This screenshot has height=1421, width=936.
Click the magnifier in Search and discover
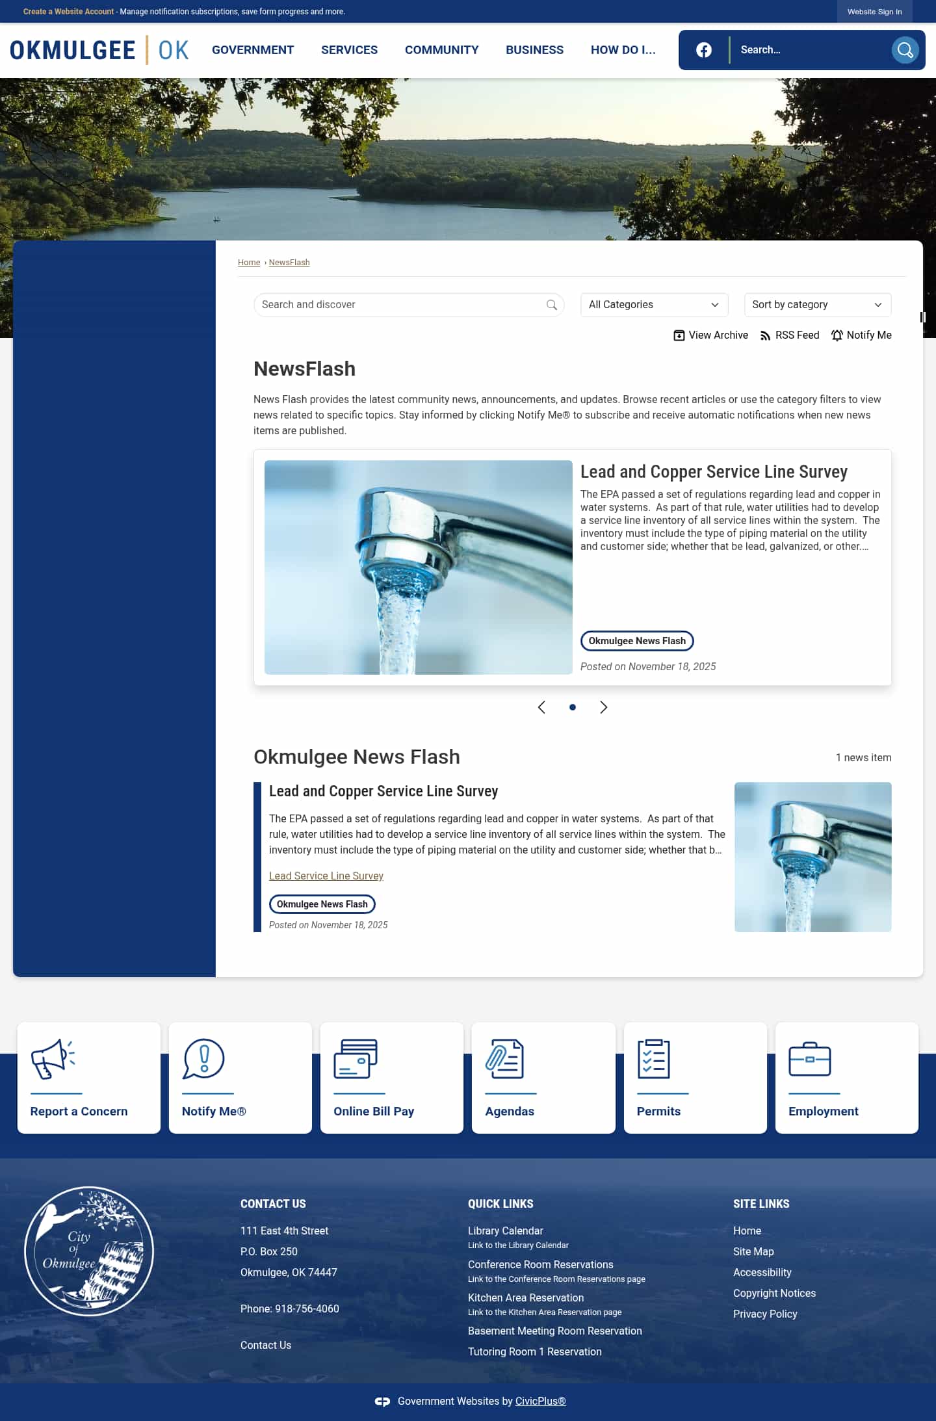click(x=552, y=305)
